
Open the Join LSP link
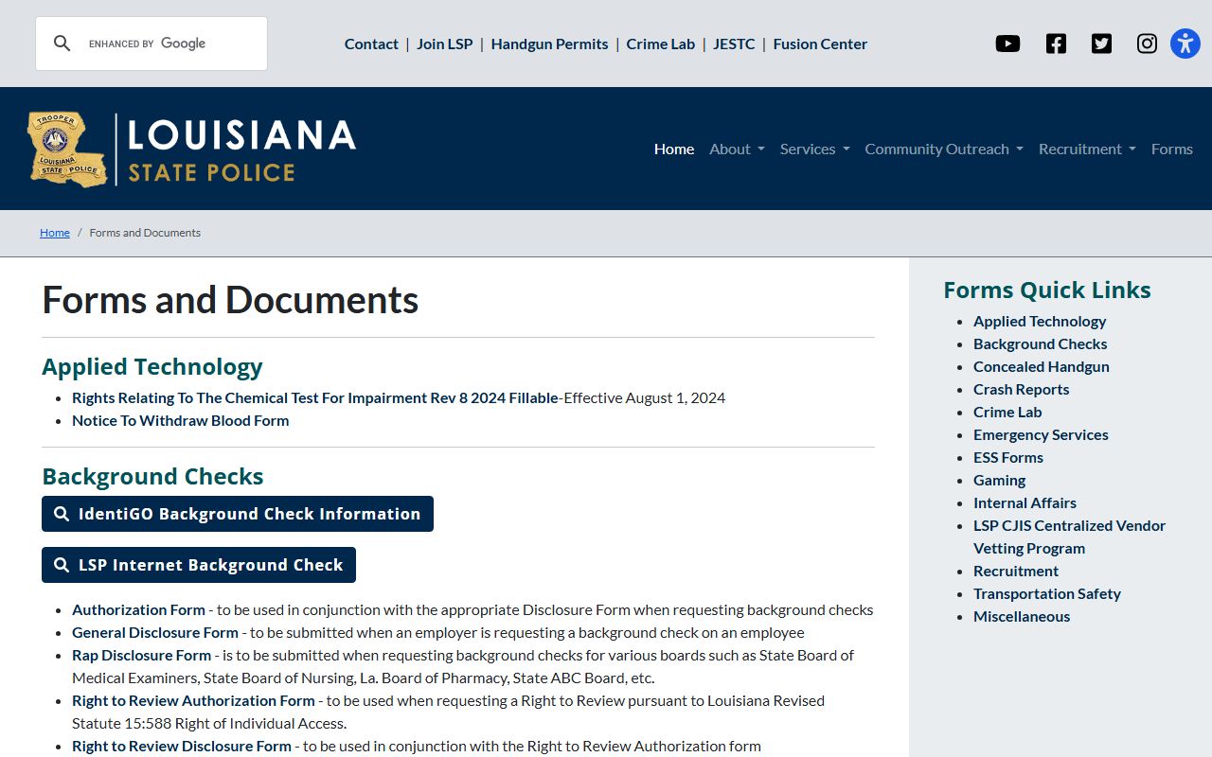(x=445, y=44)
